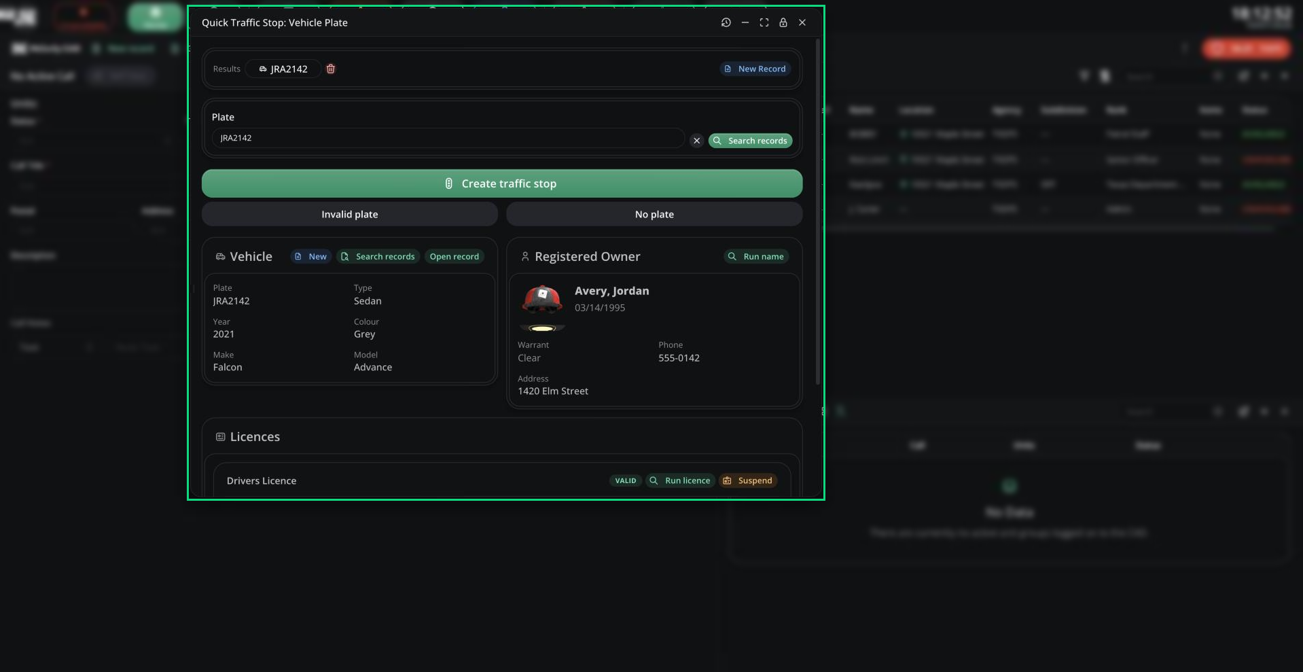This screenshot has height=672, width=1303.
Task: Open record for the vehicle
Action: click(x=454, y=256)
